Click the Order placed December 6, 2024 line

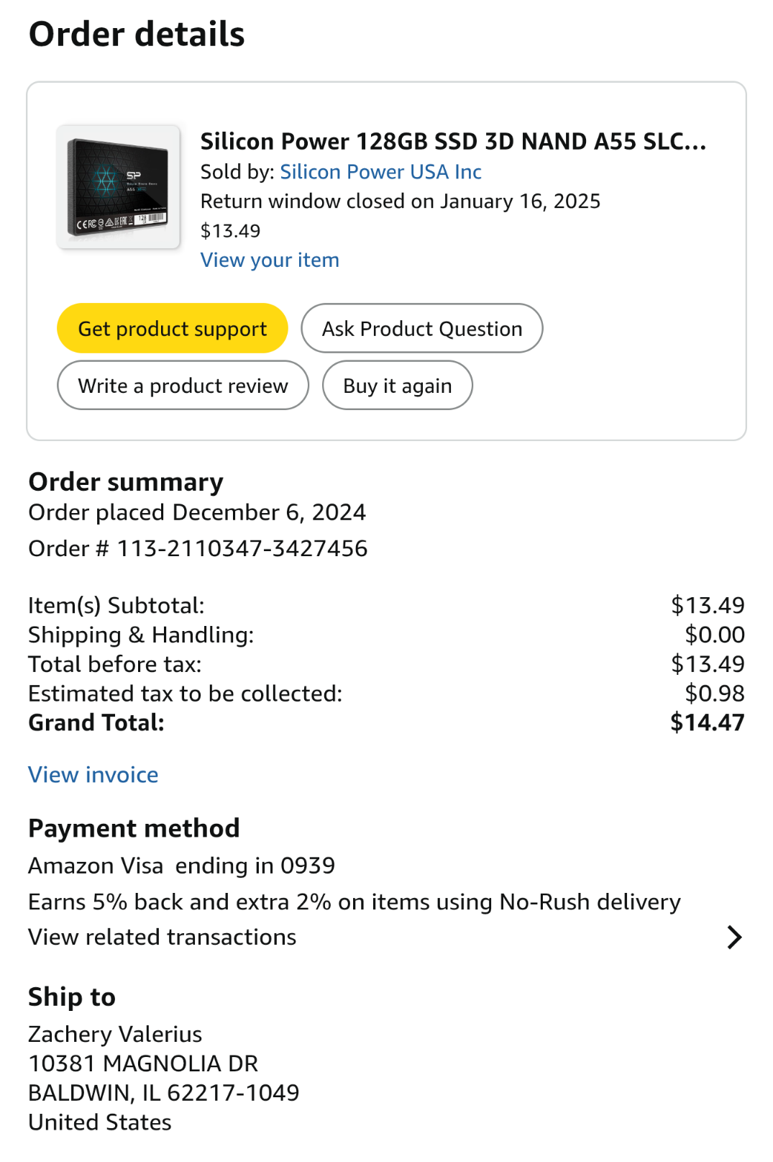[x=197, y=512]
